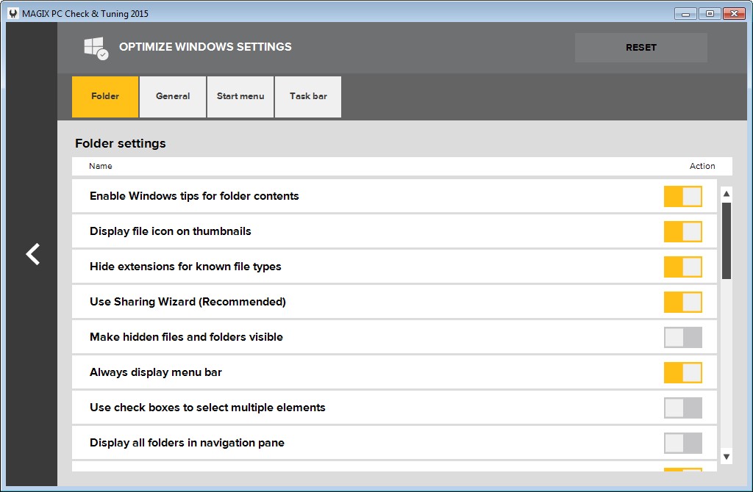
Task: Click the Action column header
Action: 702,166
